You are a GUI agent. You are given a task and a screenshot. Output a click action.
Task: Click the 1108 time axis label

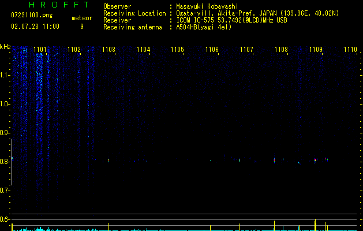tap(282, 50)
